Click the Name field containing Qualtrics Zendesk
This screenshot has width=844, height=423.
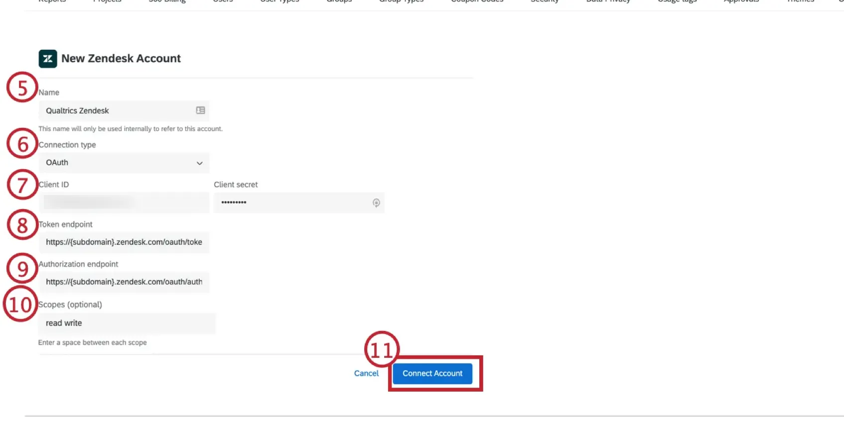(124, 110)
